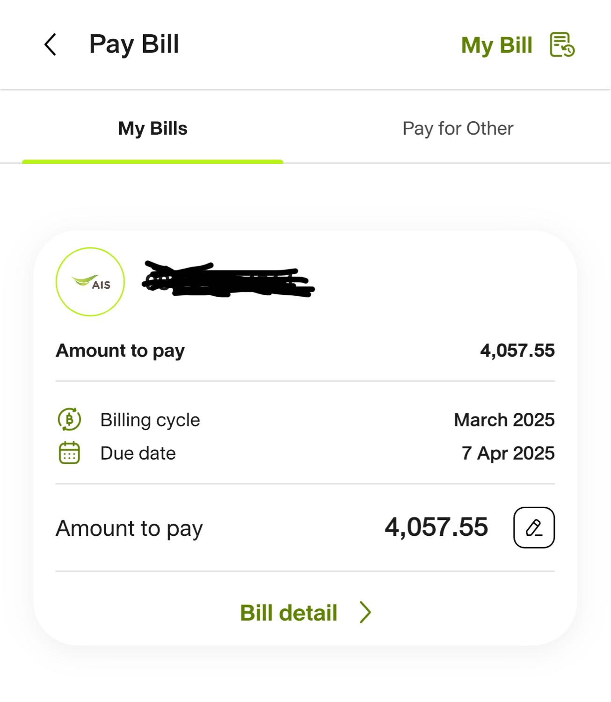Expand Bill detail with right chevron
This screenshot has width=611, height=702.
365,612
